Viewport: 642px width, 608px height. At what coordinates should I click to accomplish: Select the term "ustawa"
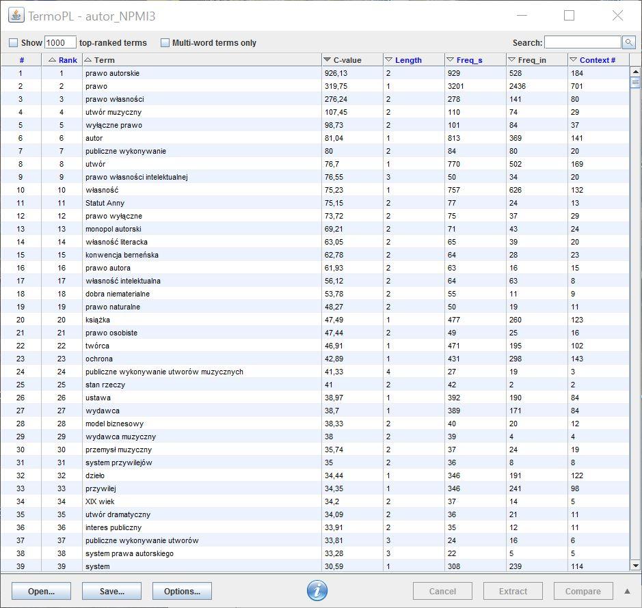tap(98, 398)
